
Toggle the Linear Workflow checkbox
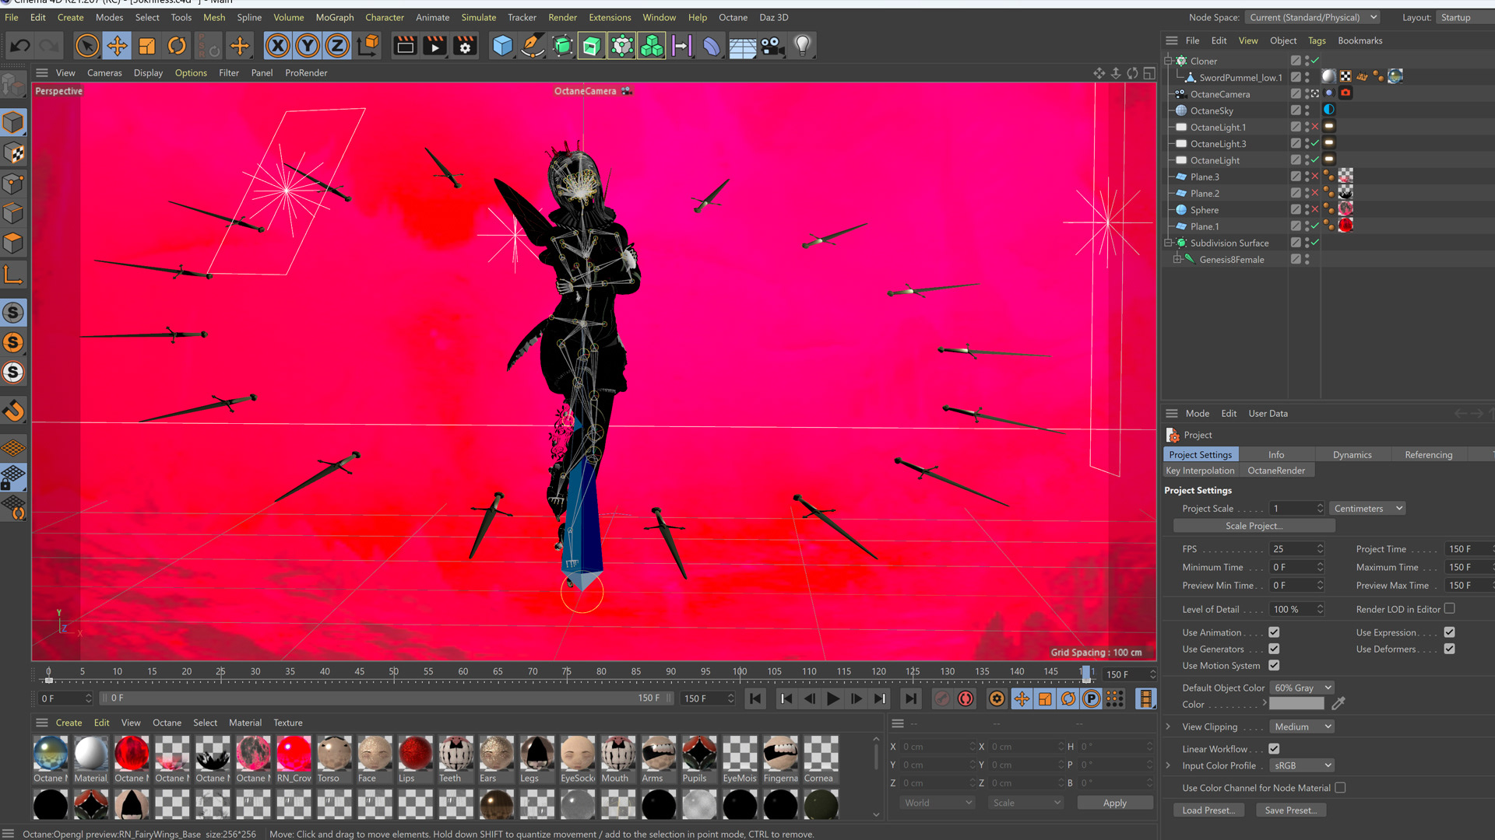[x=1274, y=749]
